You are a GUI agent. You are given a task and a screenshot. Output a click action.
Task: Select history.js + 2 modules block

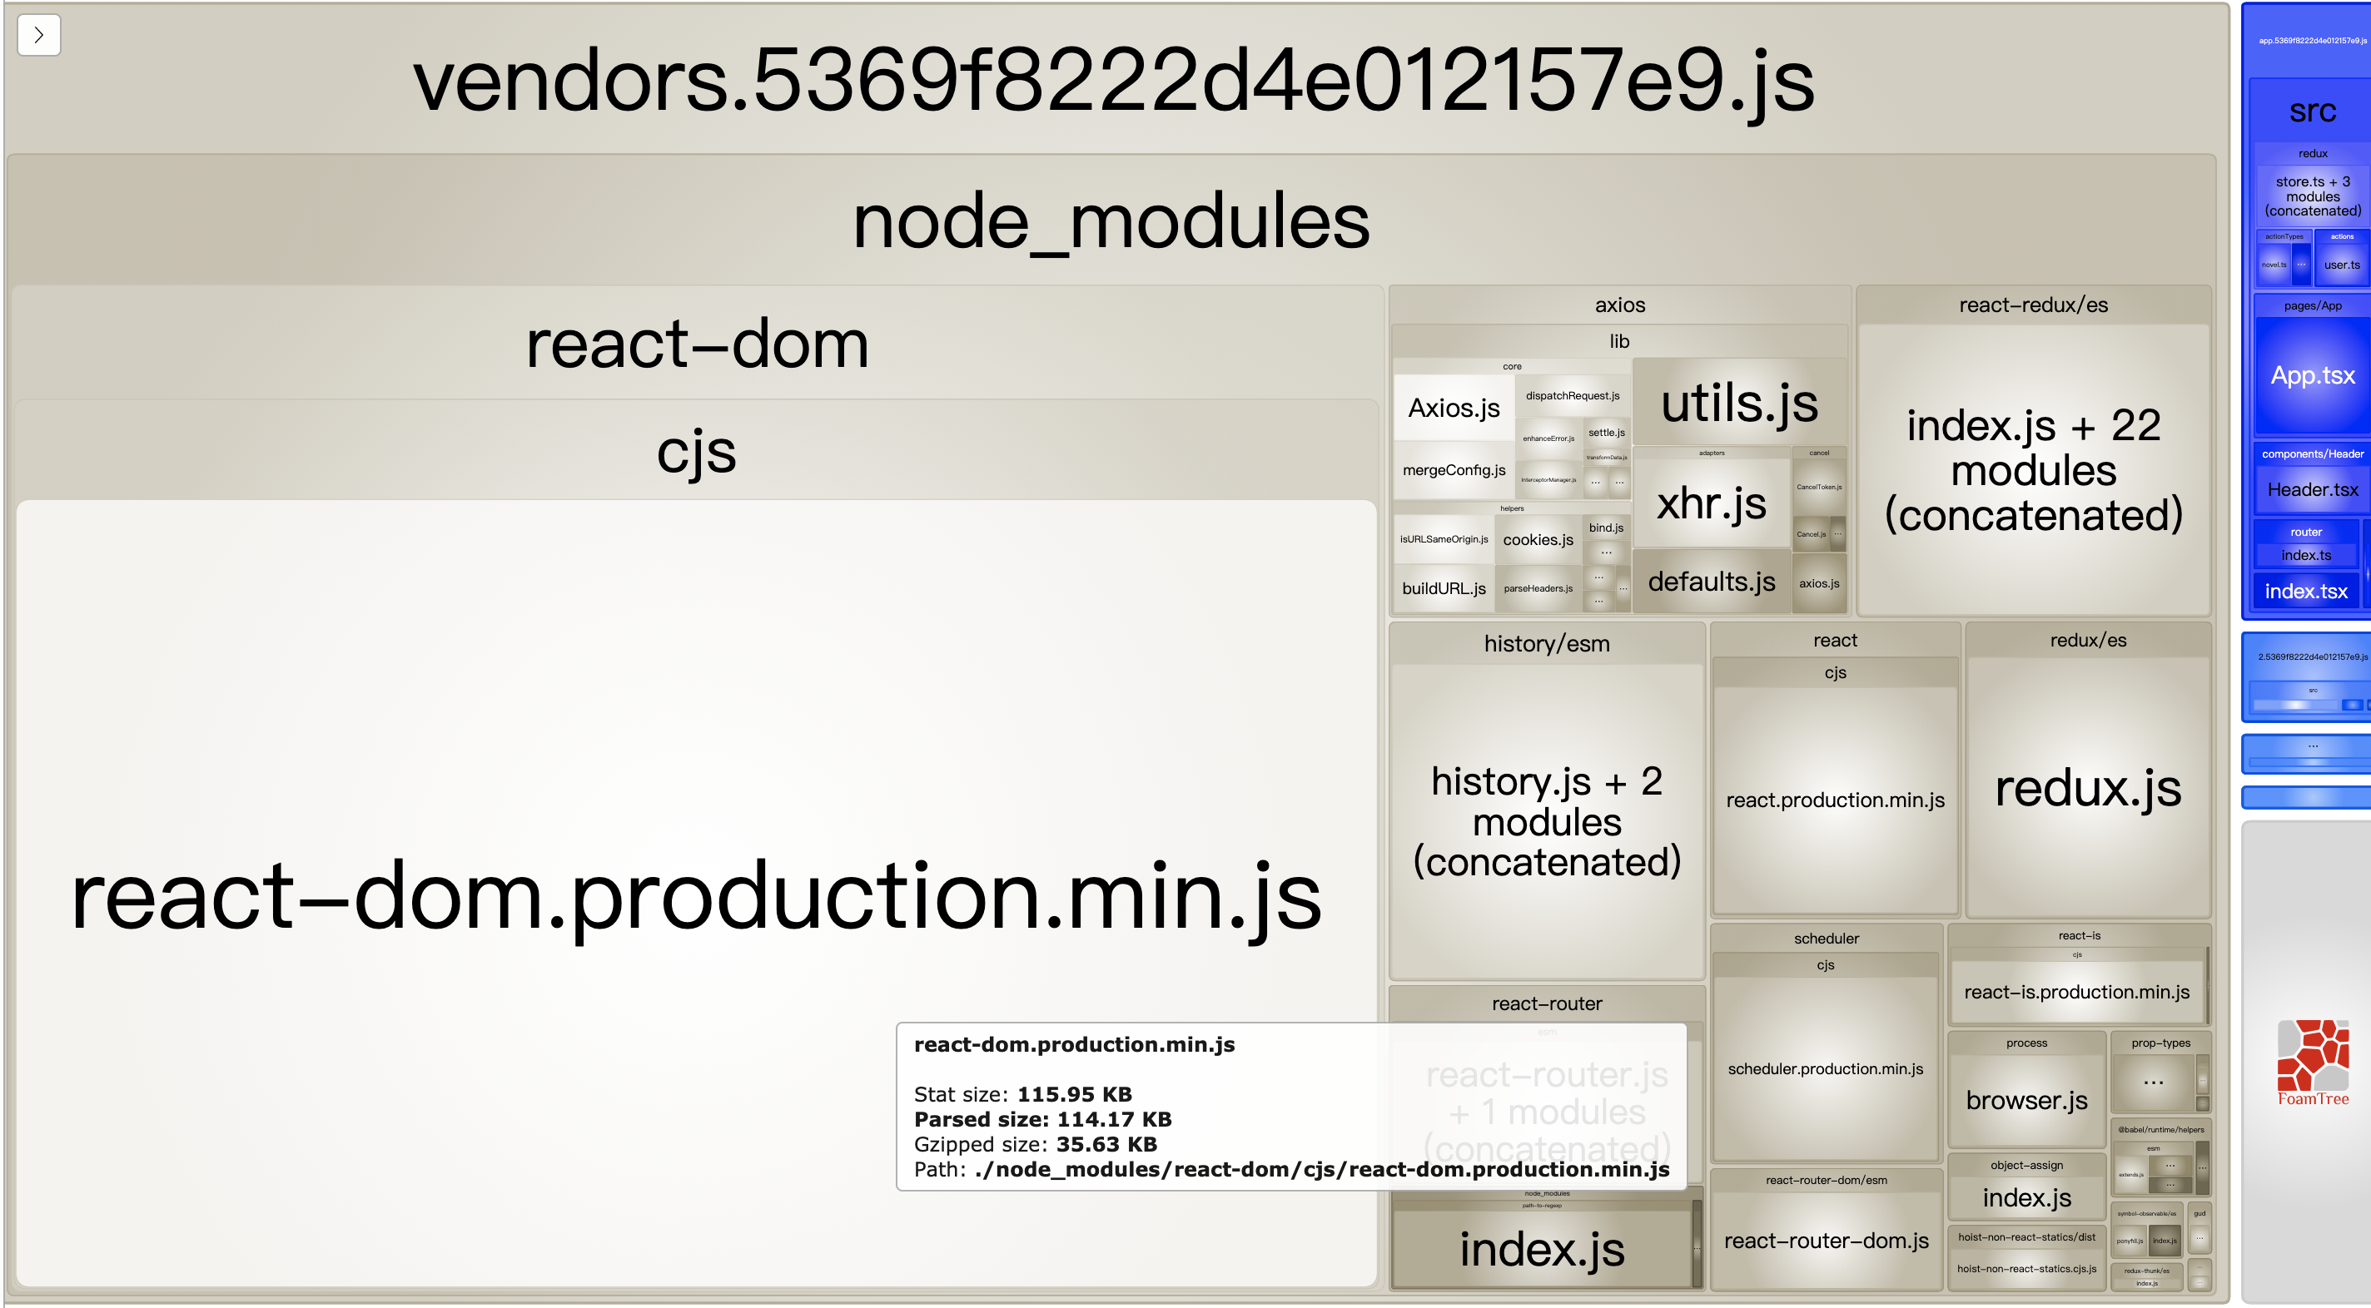[1546, 821]
